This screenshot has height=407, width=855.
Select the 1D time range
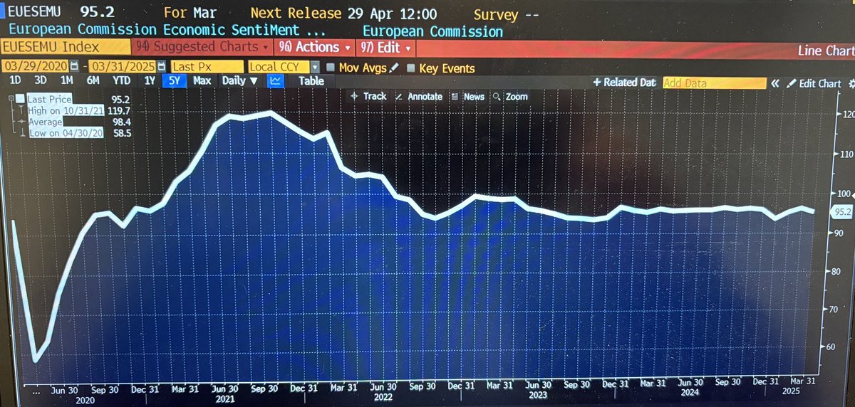(x=15, y=80)
